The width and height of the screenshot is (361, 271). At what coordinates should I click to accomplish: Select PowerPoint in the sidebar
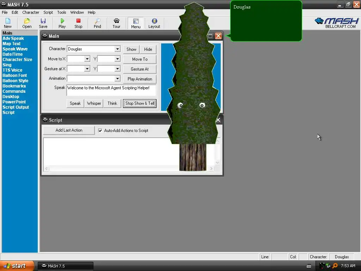pos(14,102)
